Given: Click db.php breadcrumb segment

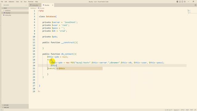Looking at the screenshot, I should (42, 8).
